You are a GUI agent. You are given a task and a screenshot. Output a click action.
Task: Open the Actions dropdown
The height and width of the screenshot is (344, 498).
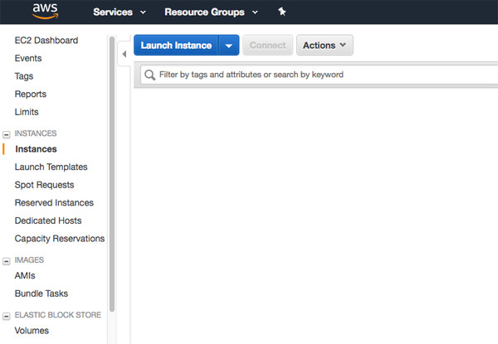[325, 46]
